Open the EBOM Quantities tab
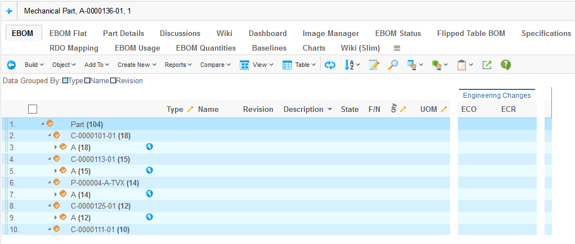The width and height of the screenshot is (575, 244). click(x=206, y=48)
